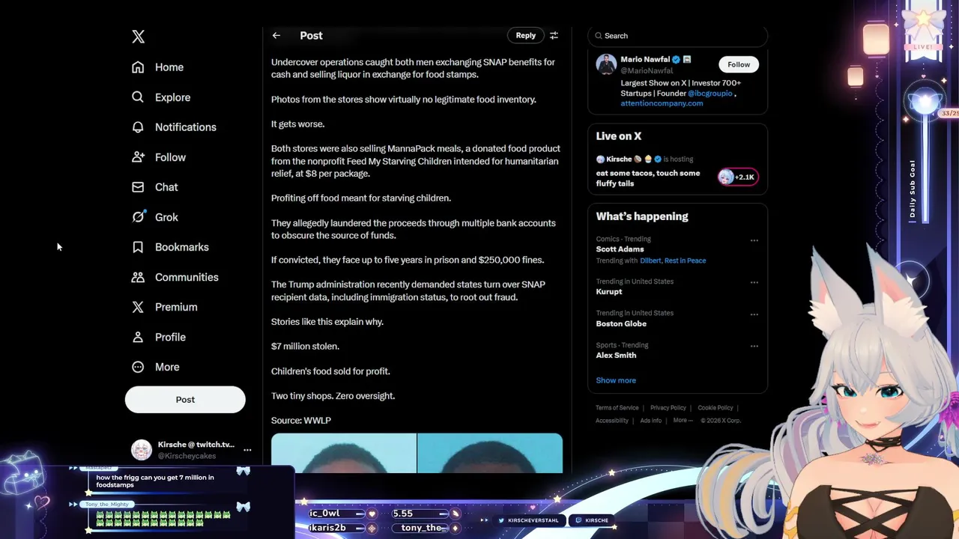Open Privacy Policy footer link

(668, 408)
